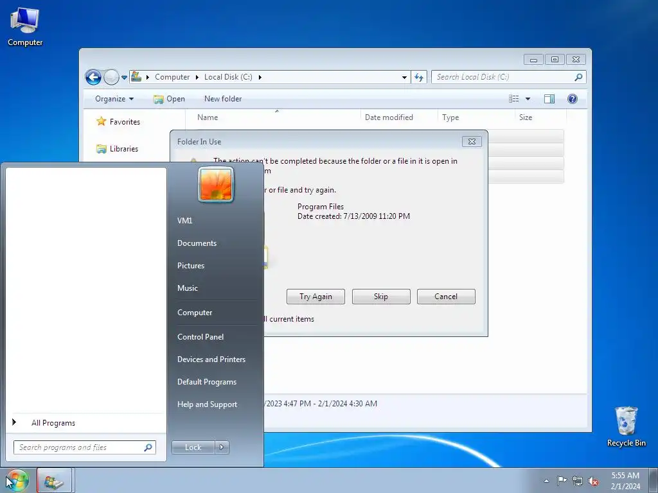This screenshot has height=493, width=658.
Task: Click the Windows Start orb
Action: pos(17,480)
